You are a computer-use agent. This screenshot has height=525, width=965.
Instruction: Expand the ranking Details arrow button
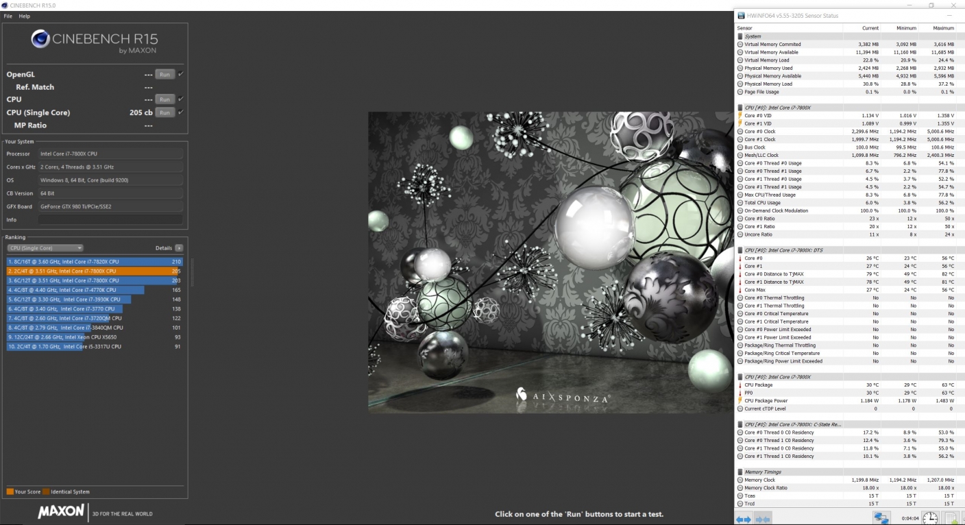click(179, 248)
